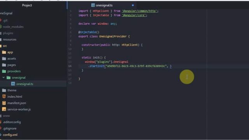The width and height of the screenshot is (249, 140).
Task: Click the HTML5 icon beside index.html
Action: tap(4, 96)
